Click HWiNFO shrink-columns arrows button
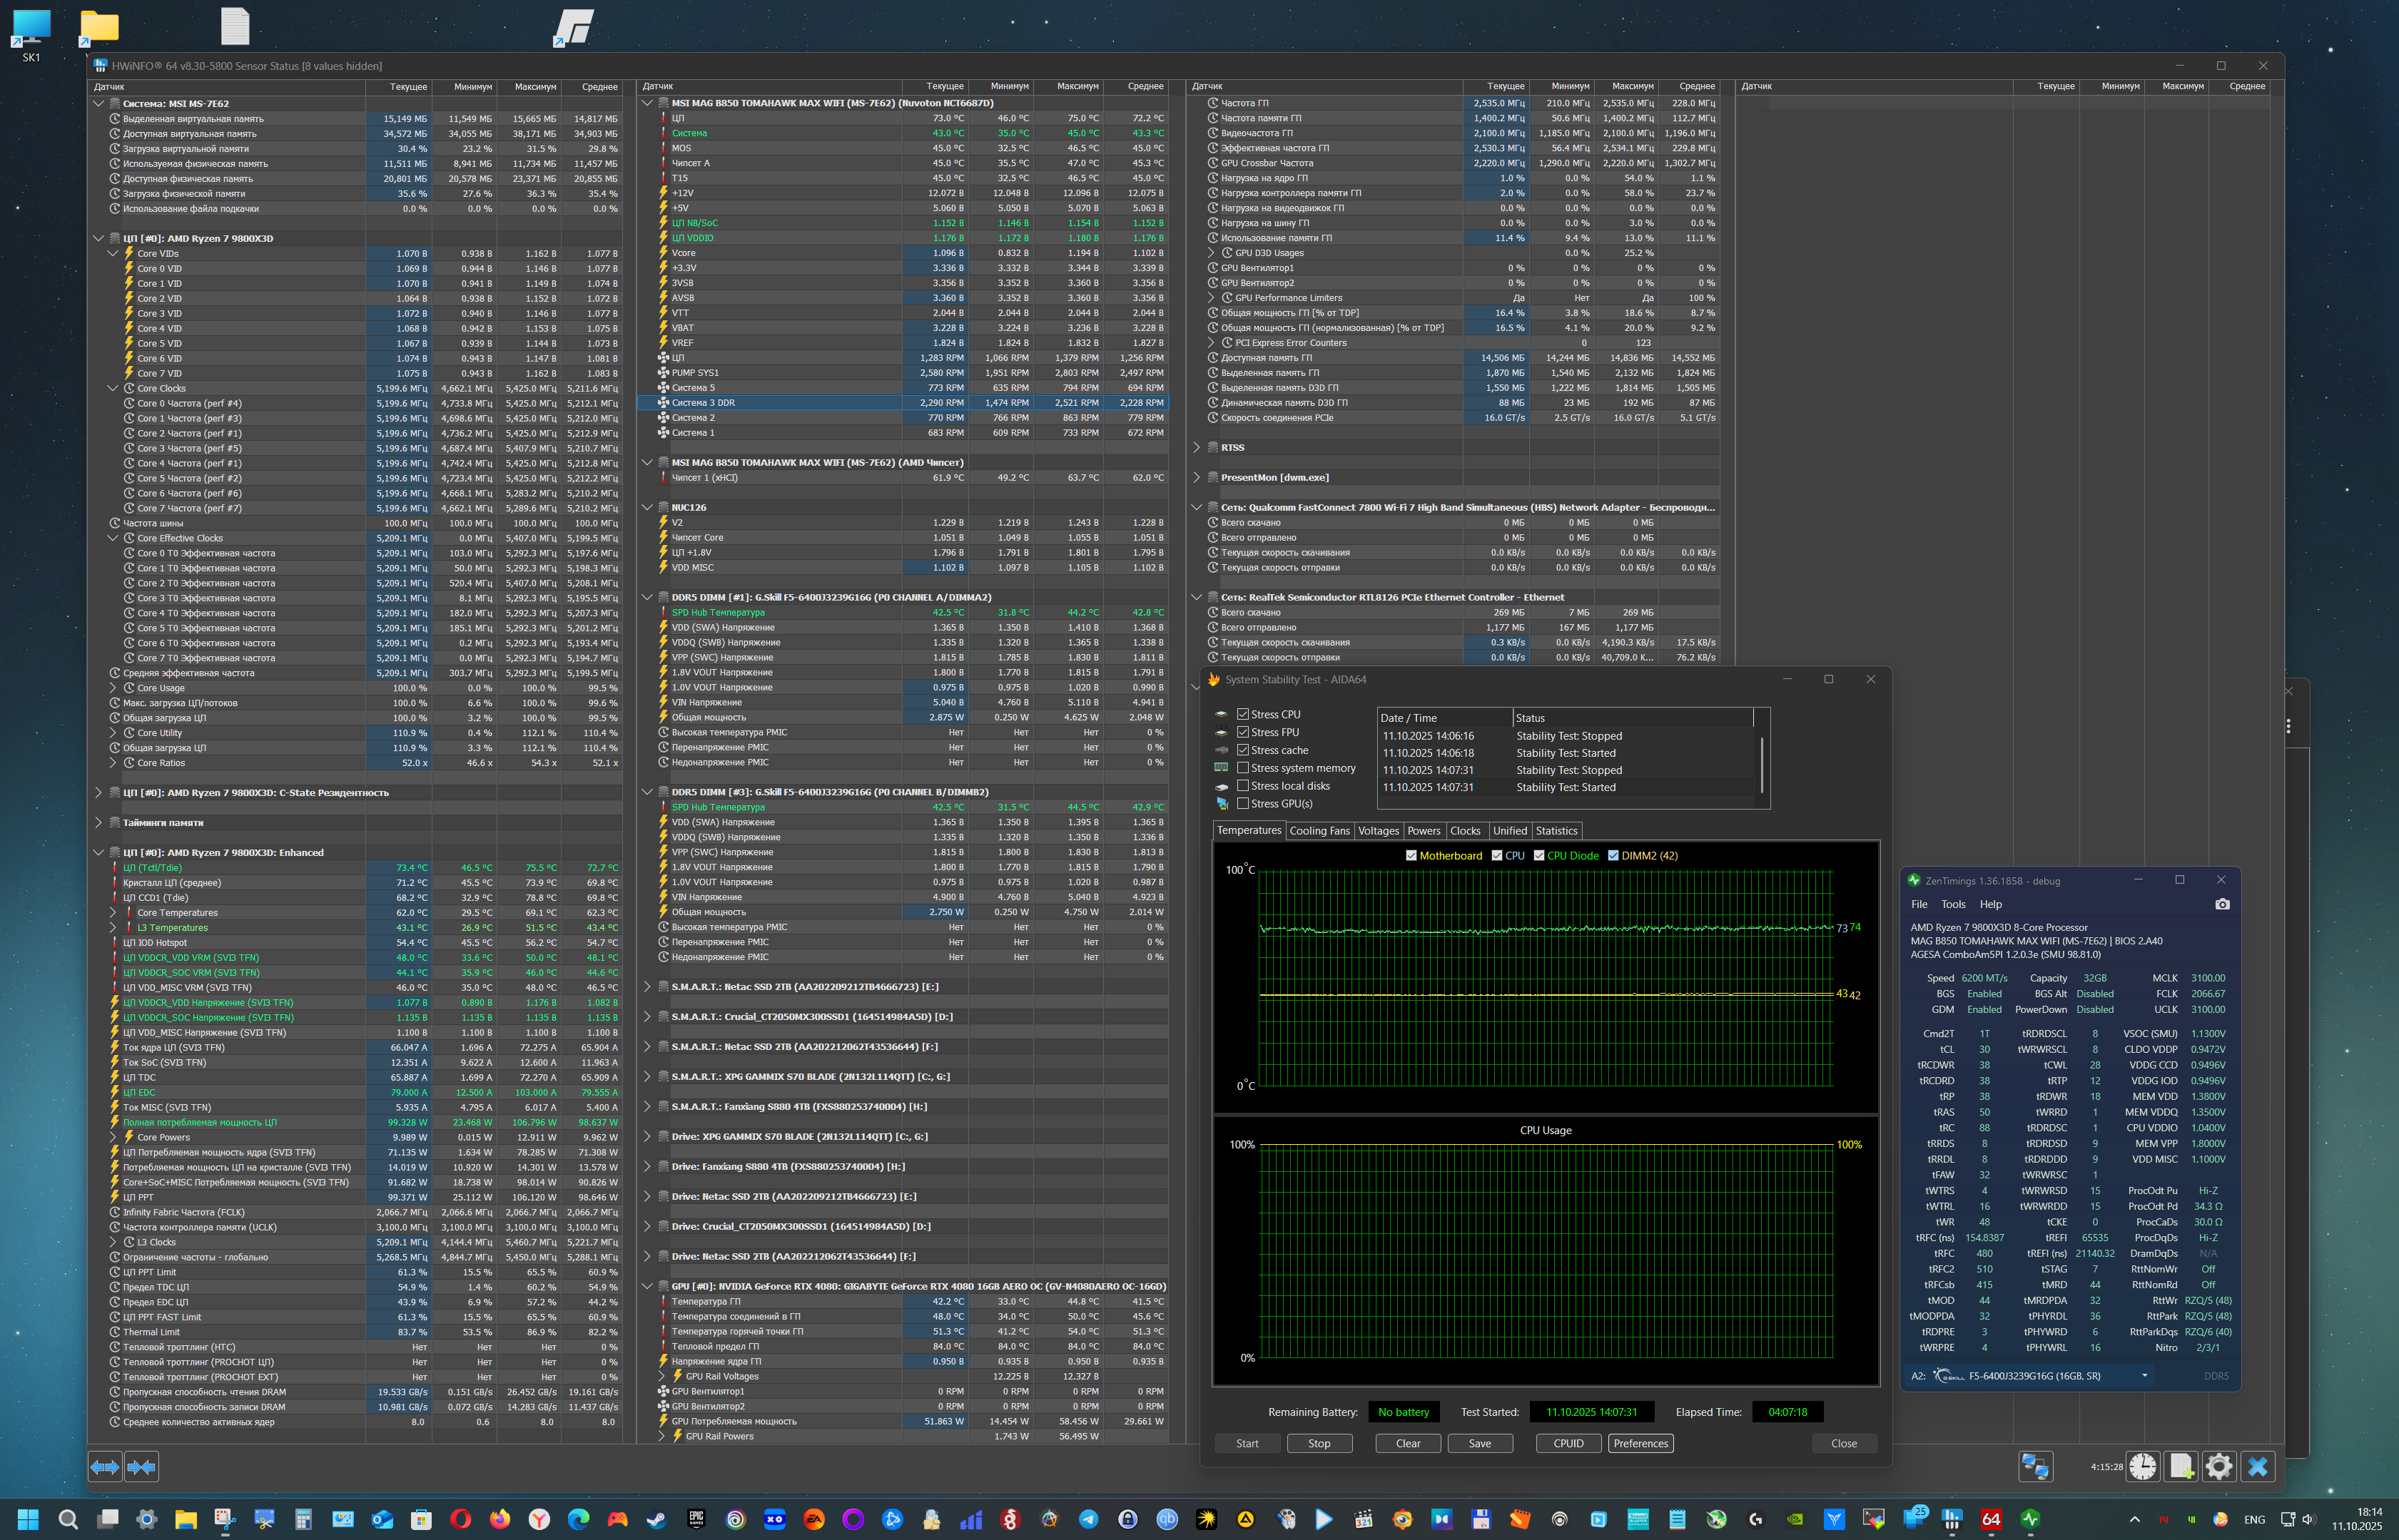The image size is (2399, 1540). pyautogui.click(x=142, y=1467)
